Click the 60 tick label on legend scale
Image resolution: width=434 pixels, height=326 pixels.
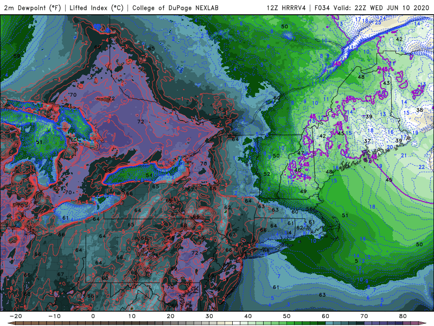click(x=325, y=316)
